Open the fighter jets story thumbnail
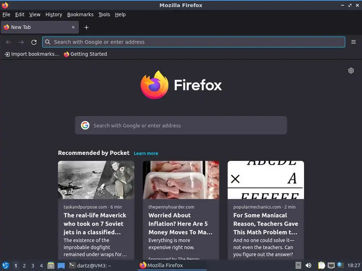 [96, 180]
